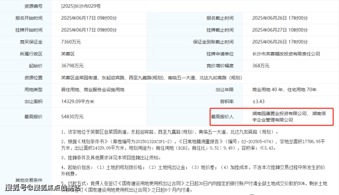Image resolution: width=339 pixels, height=195 pixels.
Task: Click the 挂牌申请单位 company name
Action: [x=286, y=54]
